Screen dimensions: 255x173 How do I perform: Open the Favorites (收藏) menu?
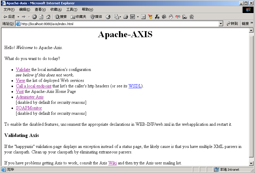tap(56, 10)
